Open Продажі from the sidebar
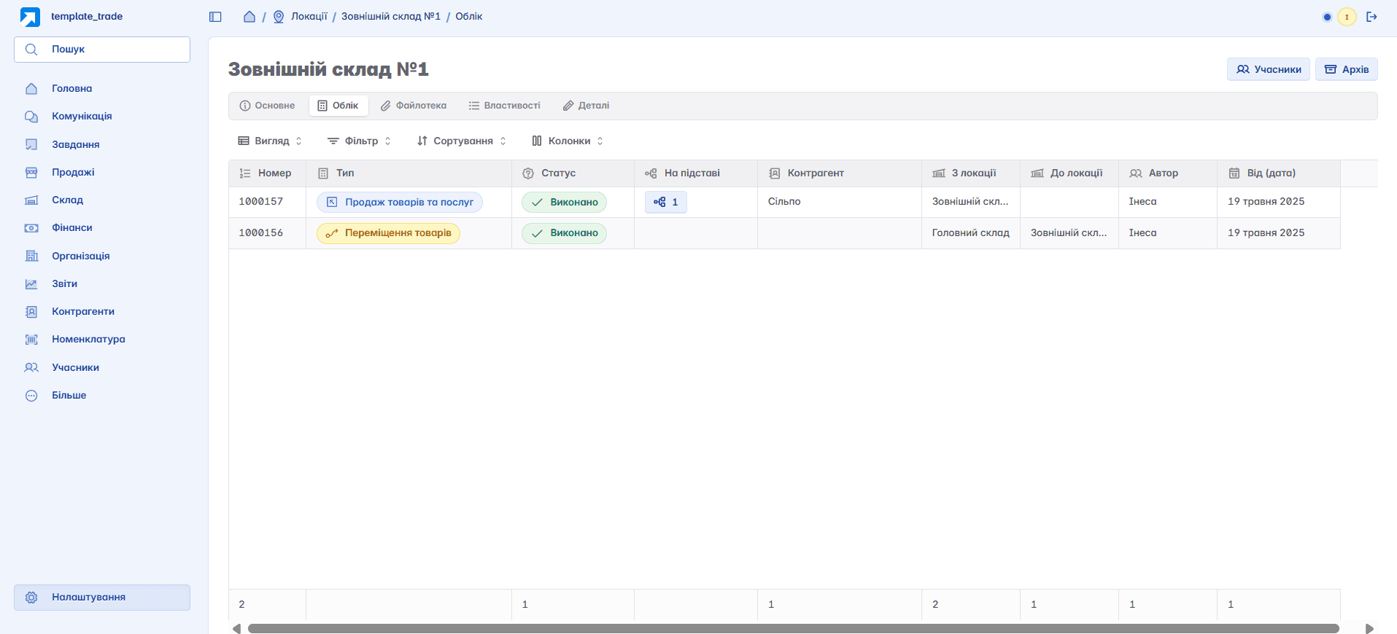The width and height of the screenshot is (1397, 634). (x=102, y=173)
